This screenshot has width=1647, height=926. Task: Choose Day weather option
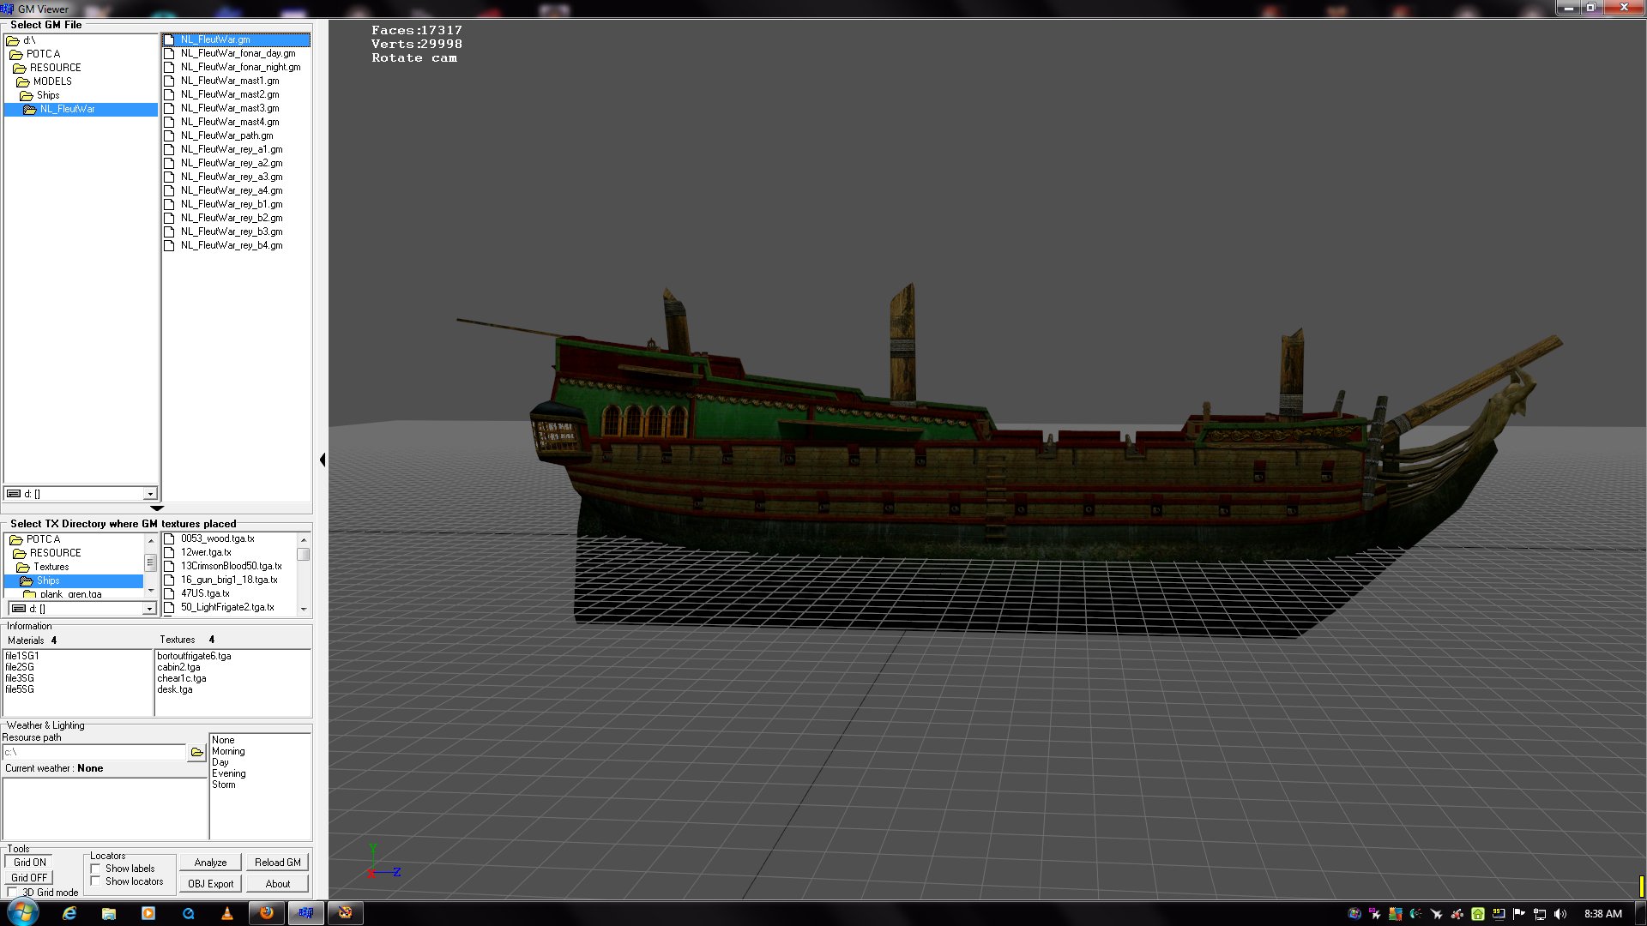220,762
